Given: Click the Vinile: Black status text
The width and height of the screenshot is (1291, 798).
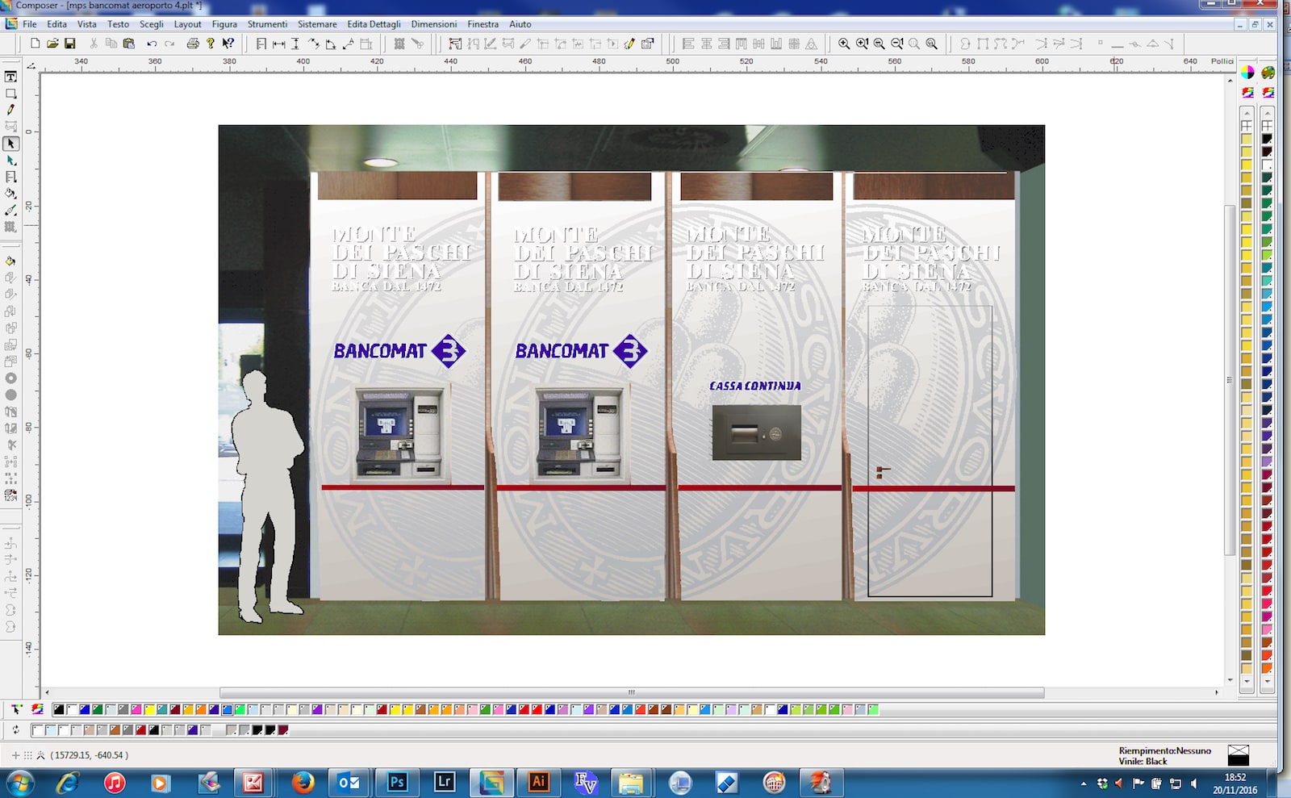Looking at the screenshot, I should pos(1143,761).
